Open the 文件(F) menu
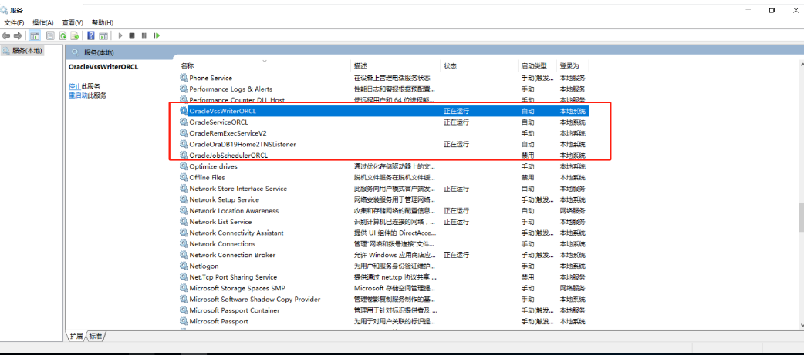Screen dimensions: 804x355 (14, 22)
